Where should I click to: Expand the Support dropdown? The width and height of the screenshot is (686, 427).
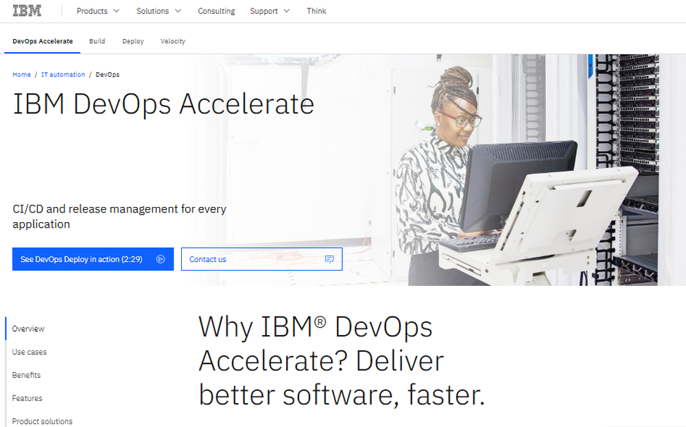[x=270, y=11]
